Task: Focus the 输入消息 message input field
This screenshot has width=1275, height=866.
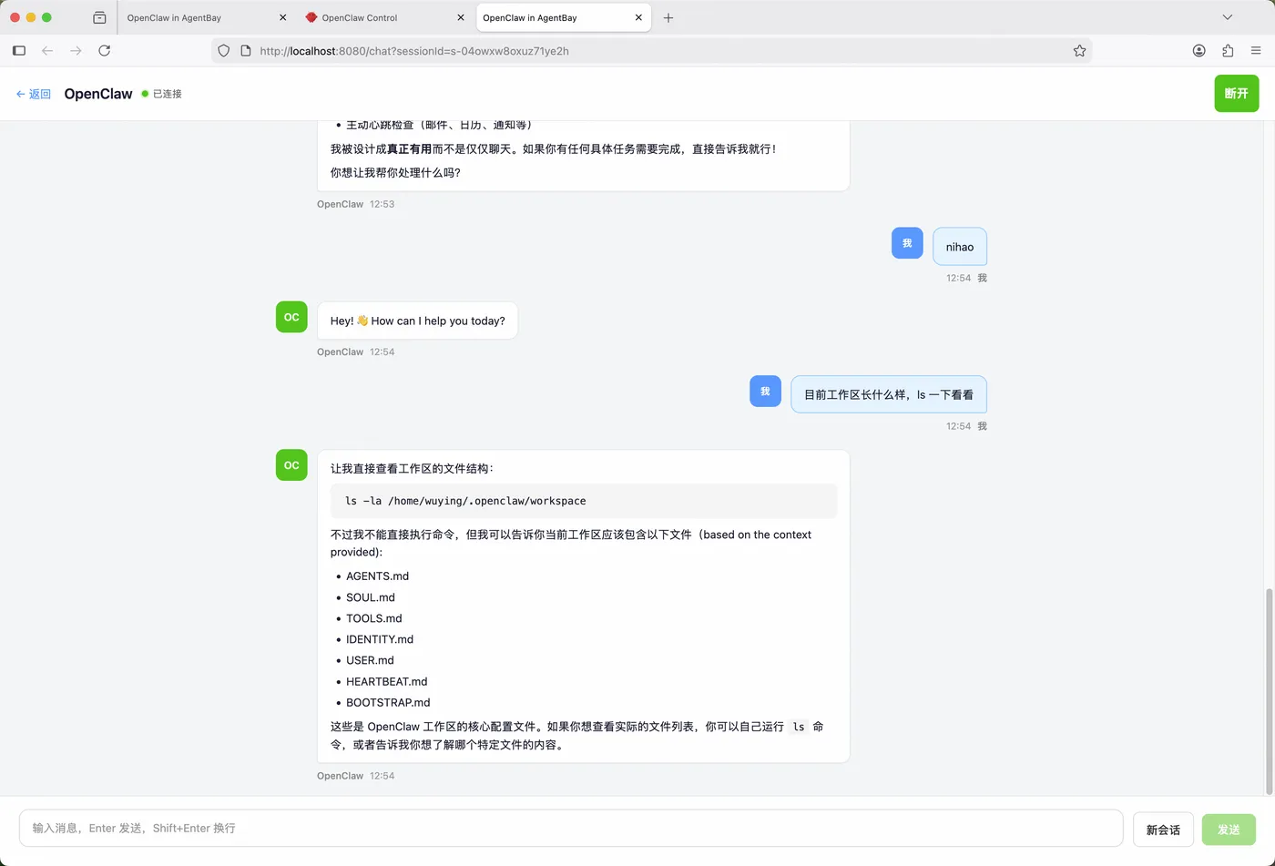Action: click(571, 829)
